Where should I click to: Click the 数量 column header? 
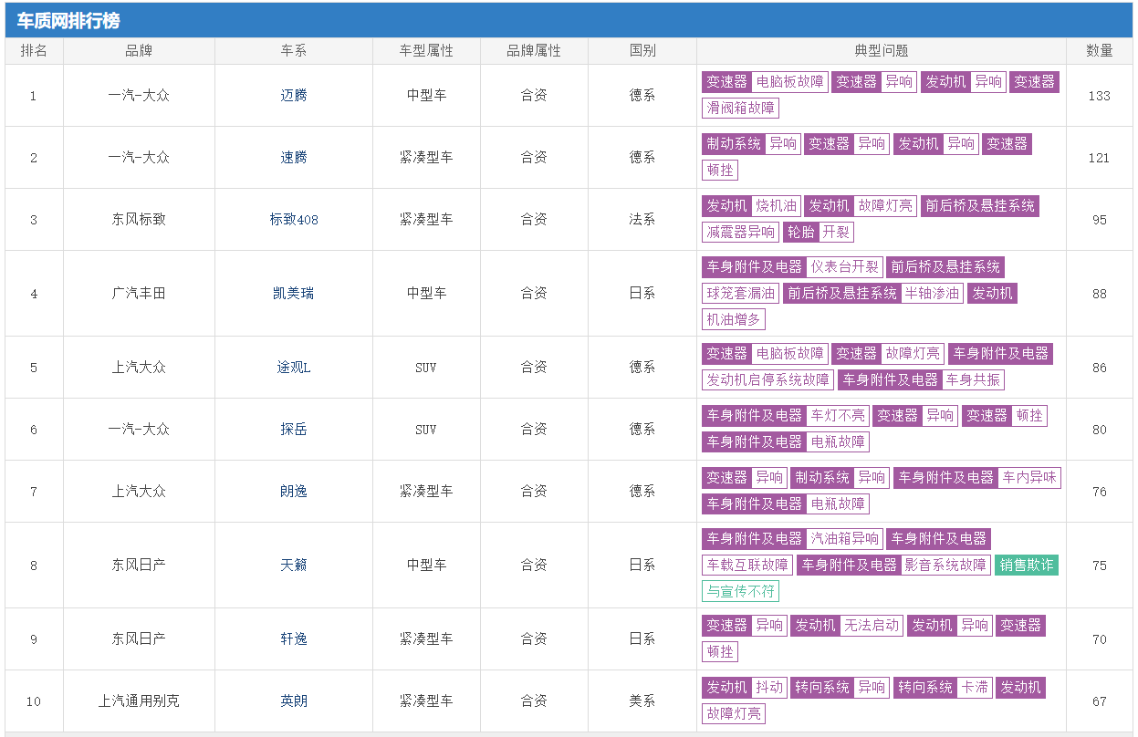1099,51
